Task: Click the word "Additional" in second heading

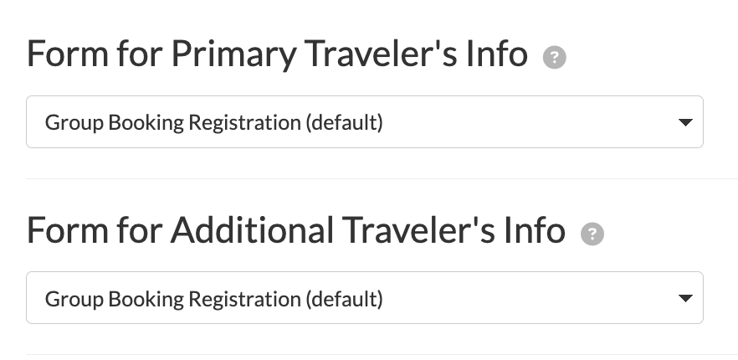Action: point(251,230)
